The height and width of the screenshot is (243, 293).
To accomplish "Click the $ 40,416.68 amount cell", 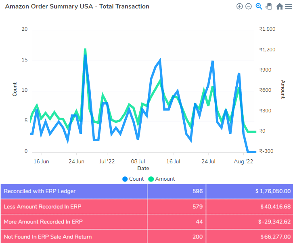I will coord(249,207).
